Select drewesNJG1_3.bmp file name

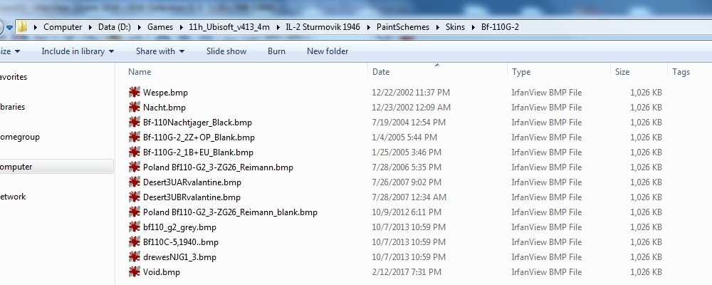point(180,258)
